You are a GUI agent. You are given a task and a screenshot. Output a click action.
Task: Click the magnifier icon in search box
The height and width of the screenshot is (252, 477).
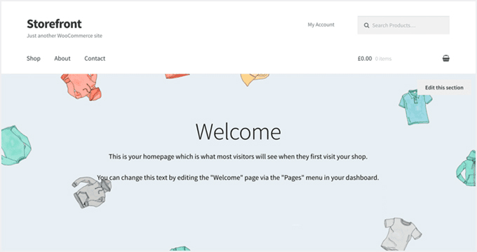coord(367,25)
